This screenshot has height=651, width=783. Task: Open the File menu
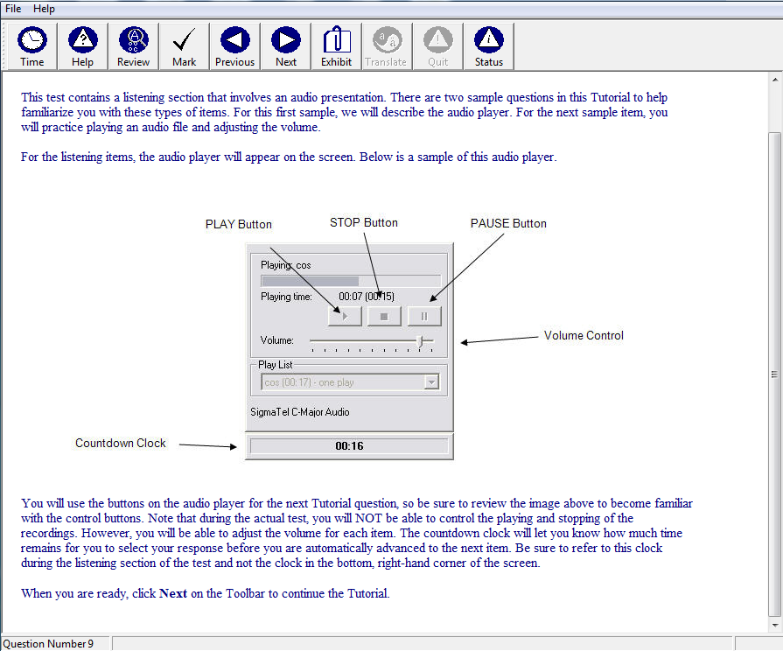click(13, 9)
